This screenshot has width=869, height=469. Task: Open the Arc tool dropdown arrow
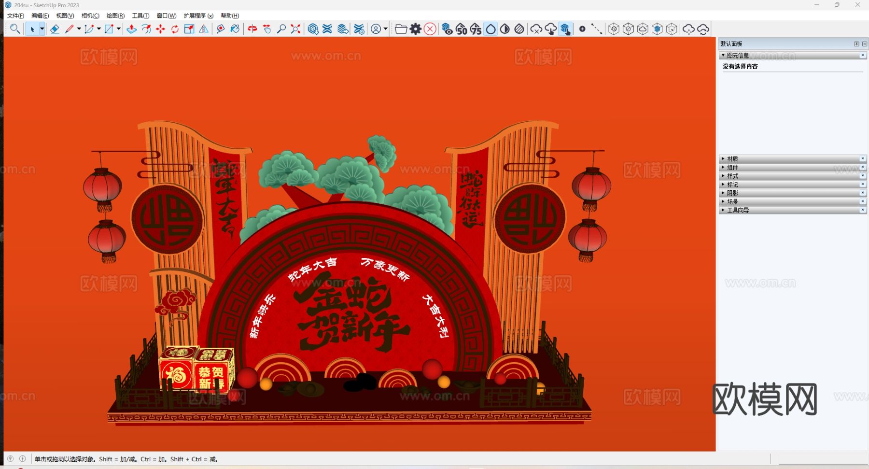[x=99, y=29]
